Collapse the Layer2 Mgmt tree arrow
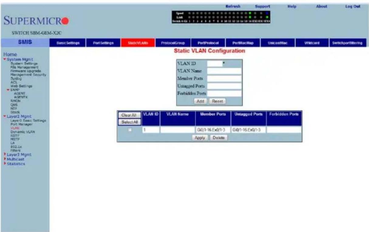Screen dimensions: 369x232 tap(4, 116)
